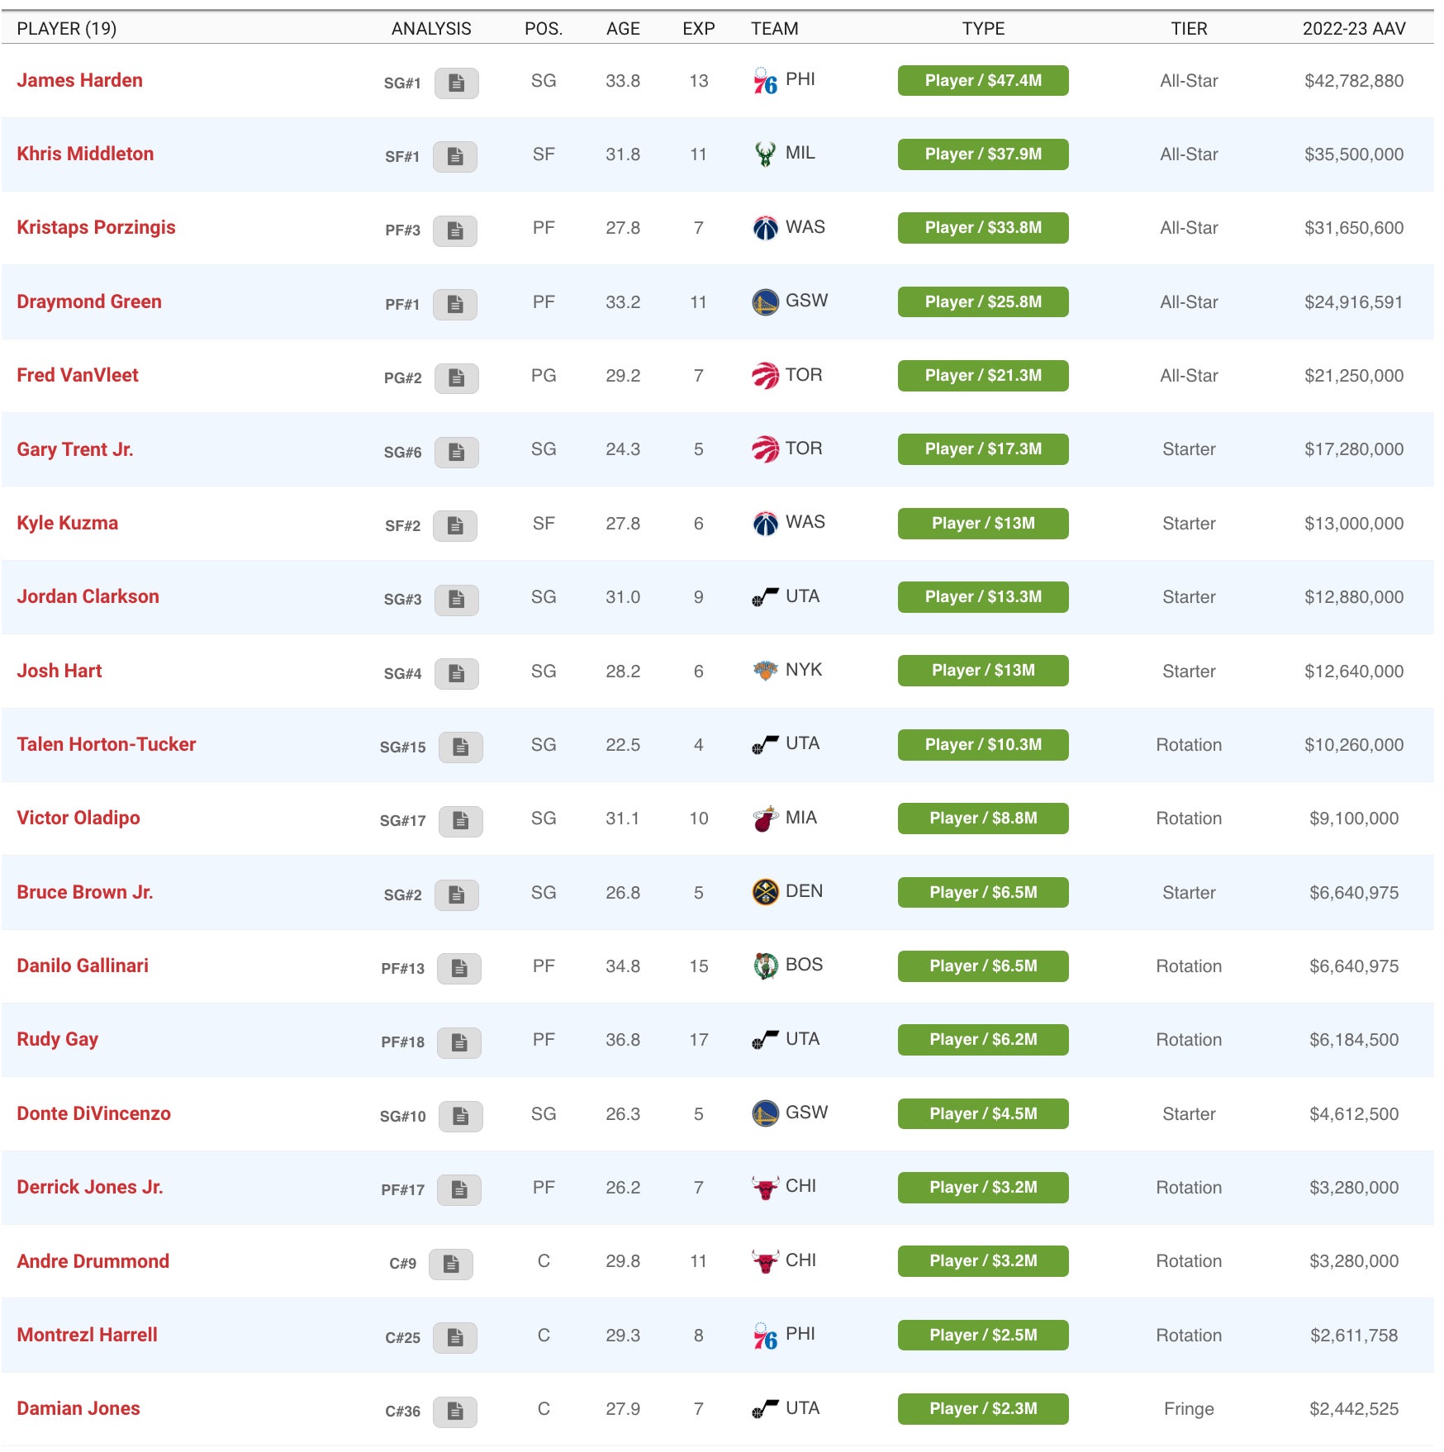
Task: View Victor Oladipo's analysis document icon
Action: click(460, 820)
